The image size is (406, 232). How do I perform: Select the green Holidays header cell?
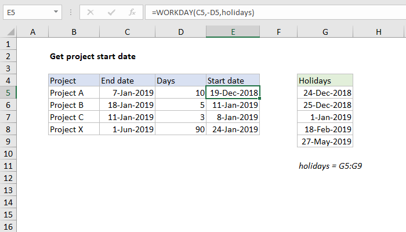[x=325, y=81]
